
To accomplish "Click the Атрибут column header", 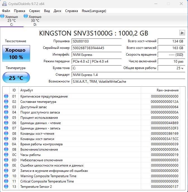I will point(27,90).
